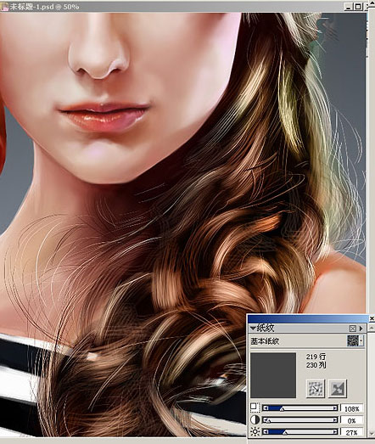Click the 27% brightness value field
Image resolution: width=375 pixels, height=444 pixels.
pyautogui.click(x=352, y=432)
